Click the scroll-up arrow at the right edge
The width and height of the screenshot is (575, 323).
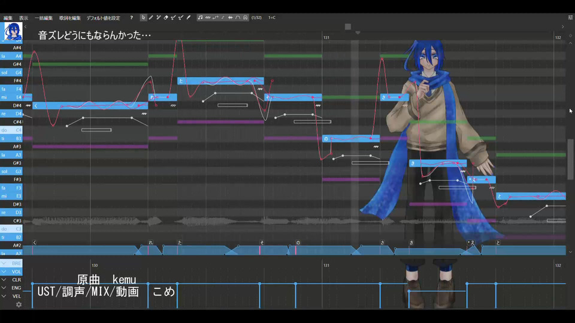(x=570, y=43)
